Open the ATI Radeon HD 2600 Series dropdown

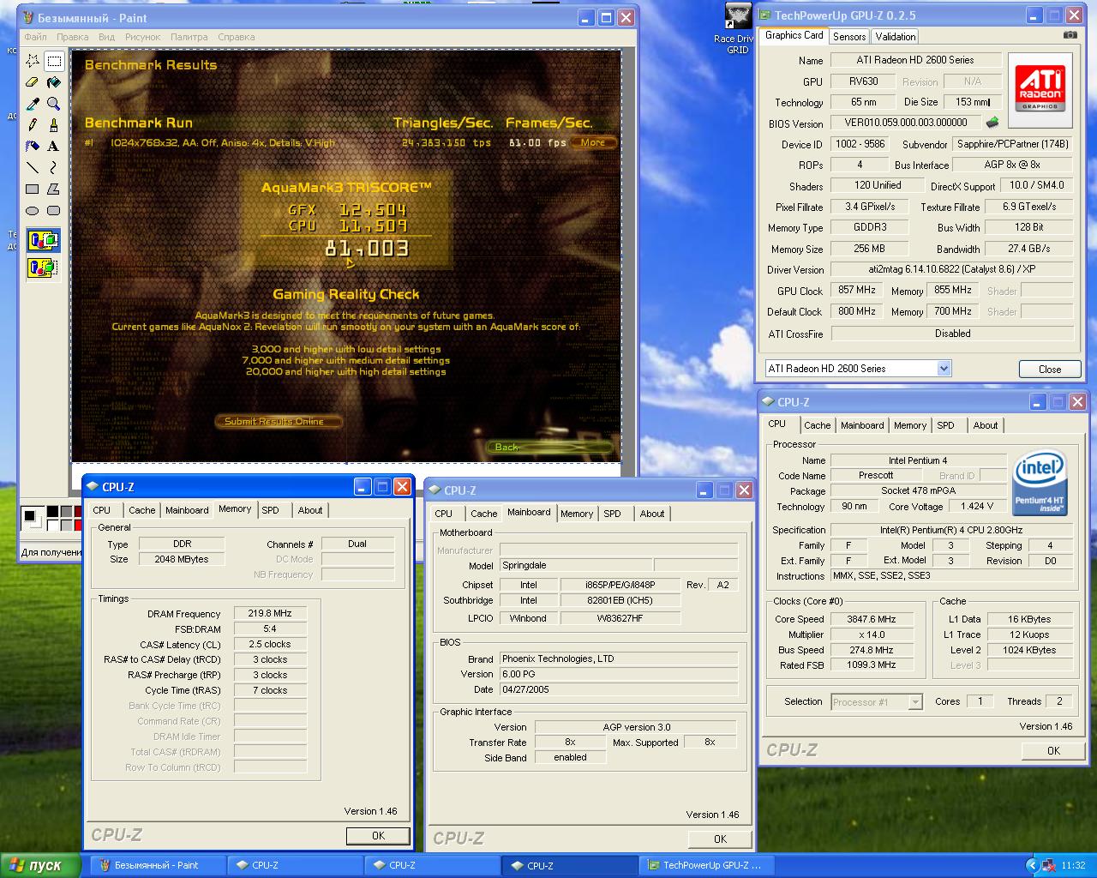944,369
